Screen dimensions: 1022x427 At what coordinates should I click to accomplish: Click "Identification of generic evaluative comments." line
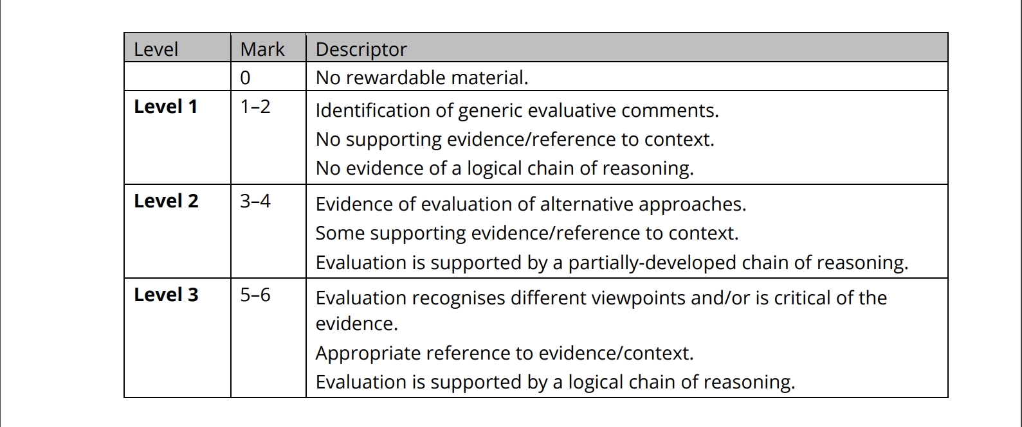[517, 110]
